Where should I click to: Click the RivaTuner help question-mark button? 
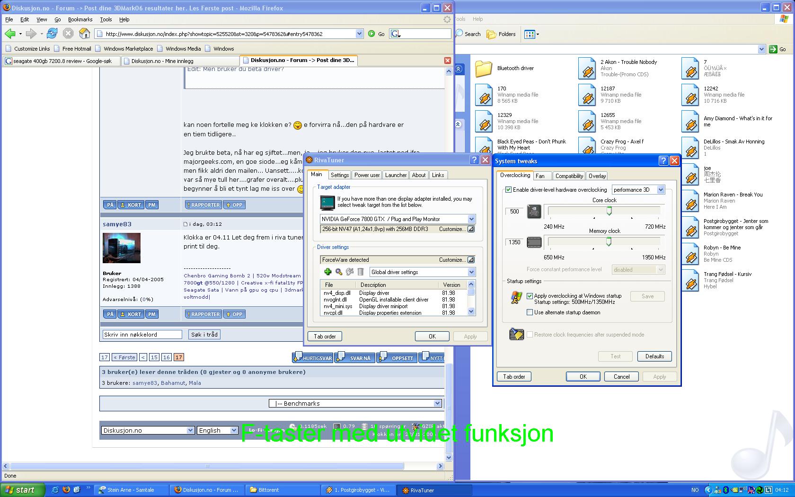tap(475, 160)
